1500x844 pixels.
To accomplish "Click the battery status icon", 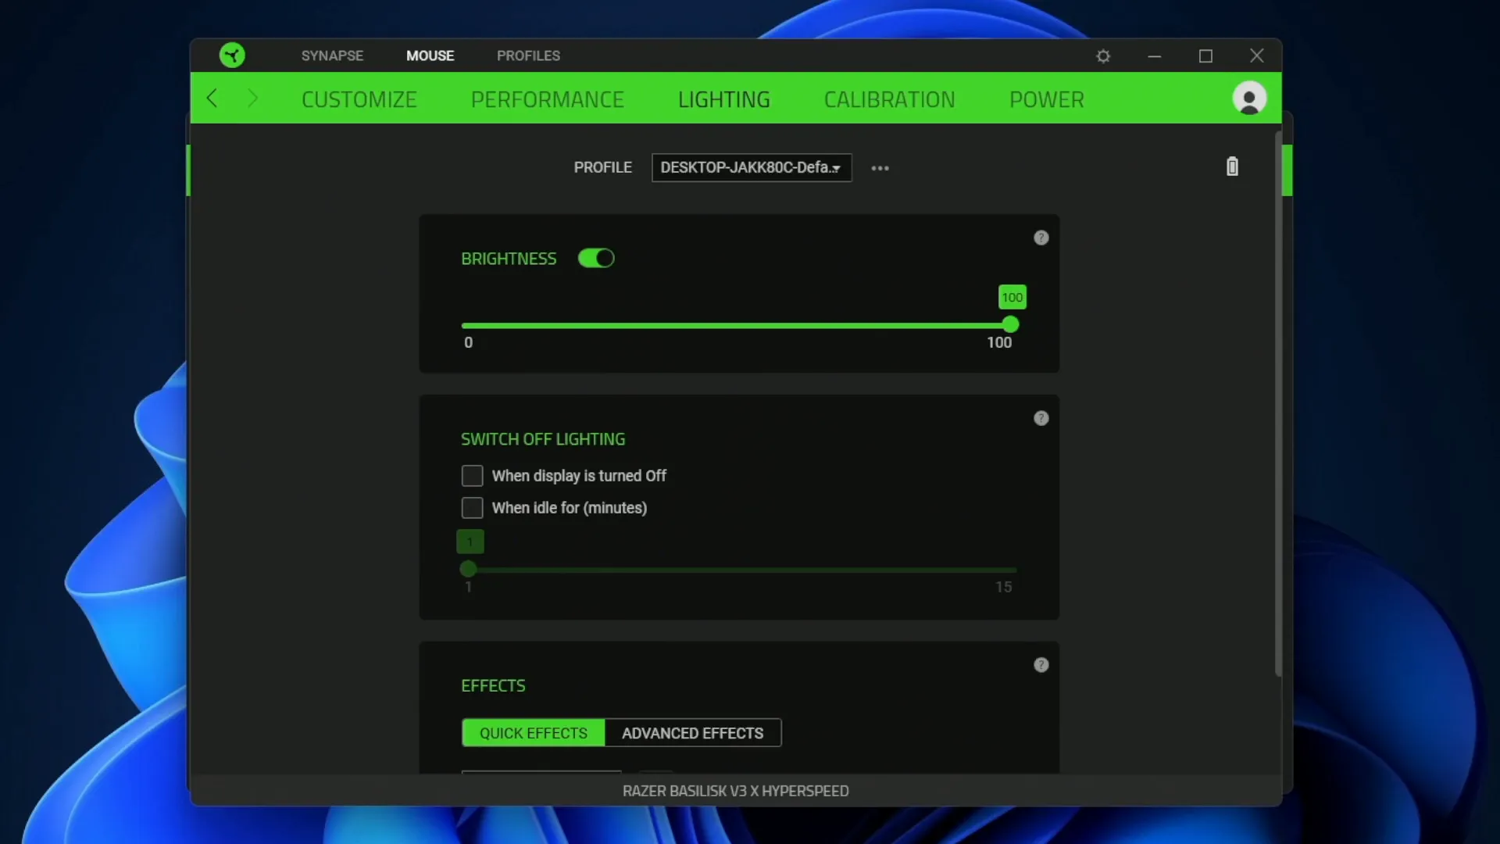I will pos(1232,166).
